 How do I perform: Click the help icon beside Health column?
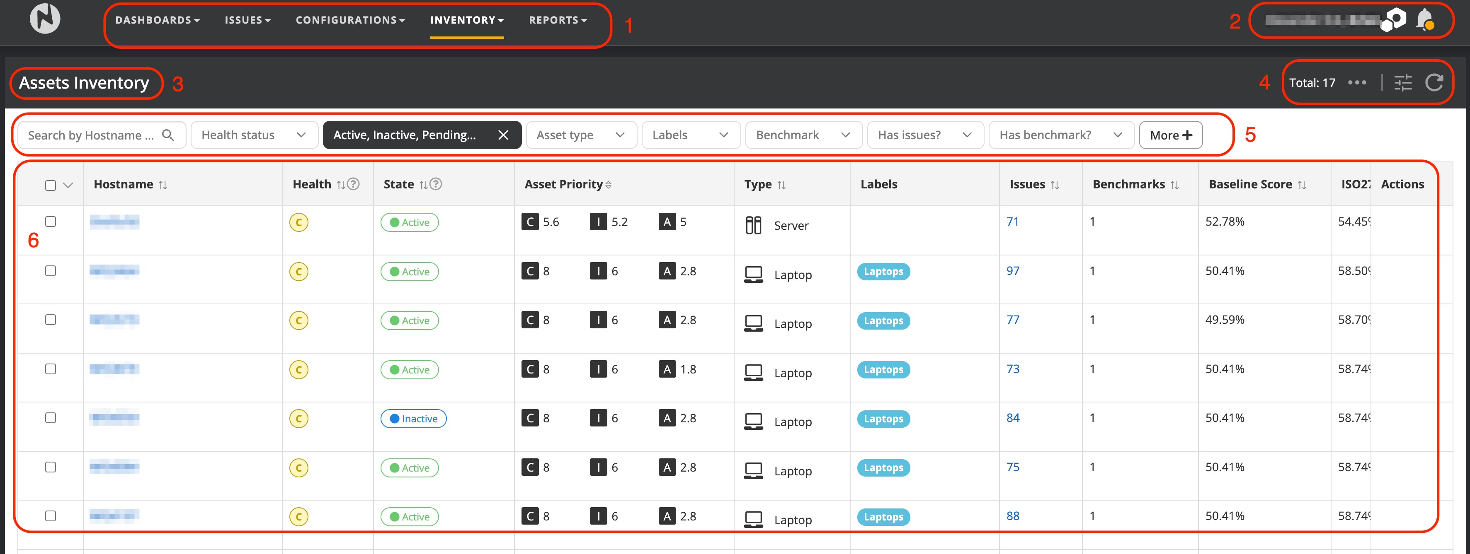coord(354,184)
